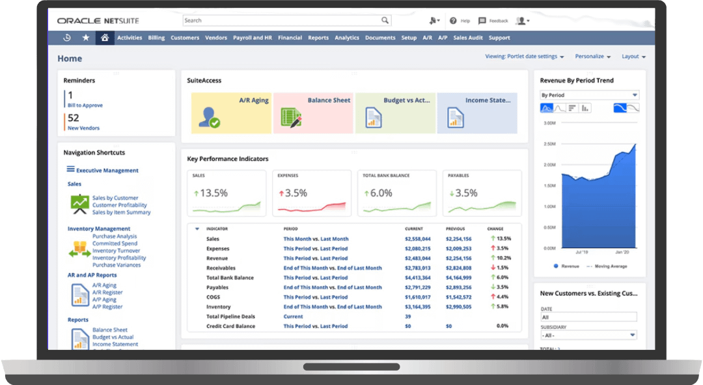
Task: Select the line chart type icon
Action: pyautogui.click(x=559, y=107)
